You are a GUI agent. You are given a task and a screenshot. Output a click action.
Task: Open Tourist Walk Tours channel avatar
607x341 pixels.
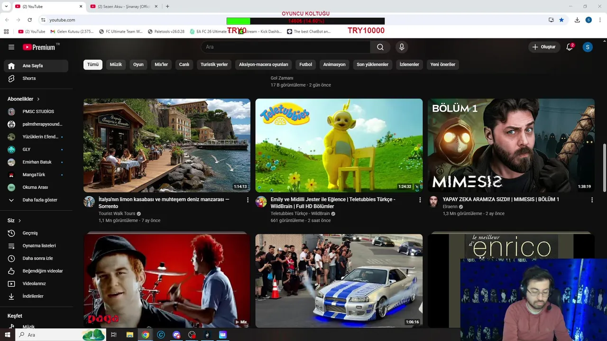point(89,202)
